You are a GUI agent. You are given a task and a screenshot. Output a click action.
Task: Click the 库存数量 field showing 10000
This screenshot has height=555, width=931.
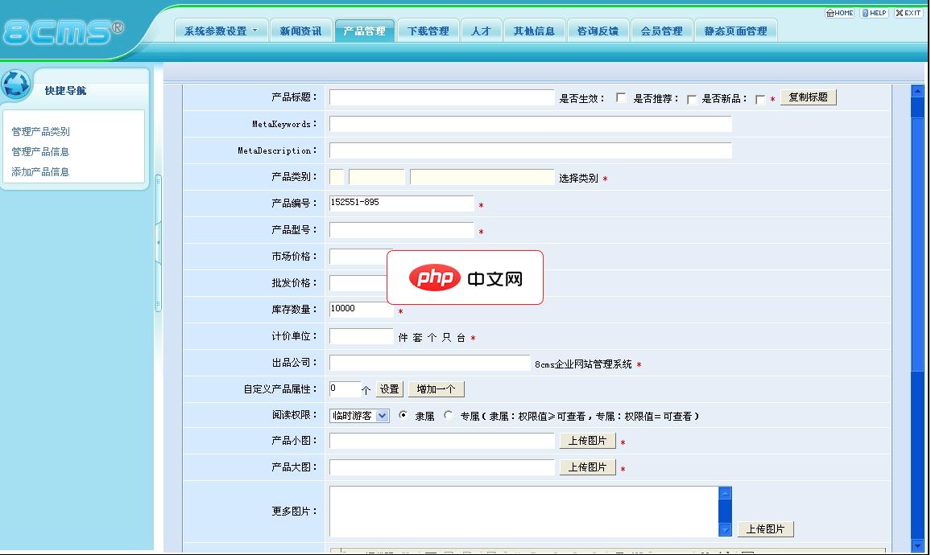pyautogui.click(x=361, y=310)
